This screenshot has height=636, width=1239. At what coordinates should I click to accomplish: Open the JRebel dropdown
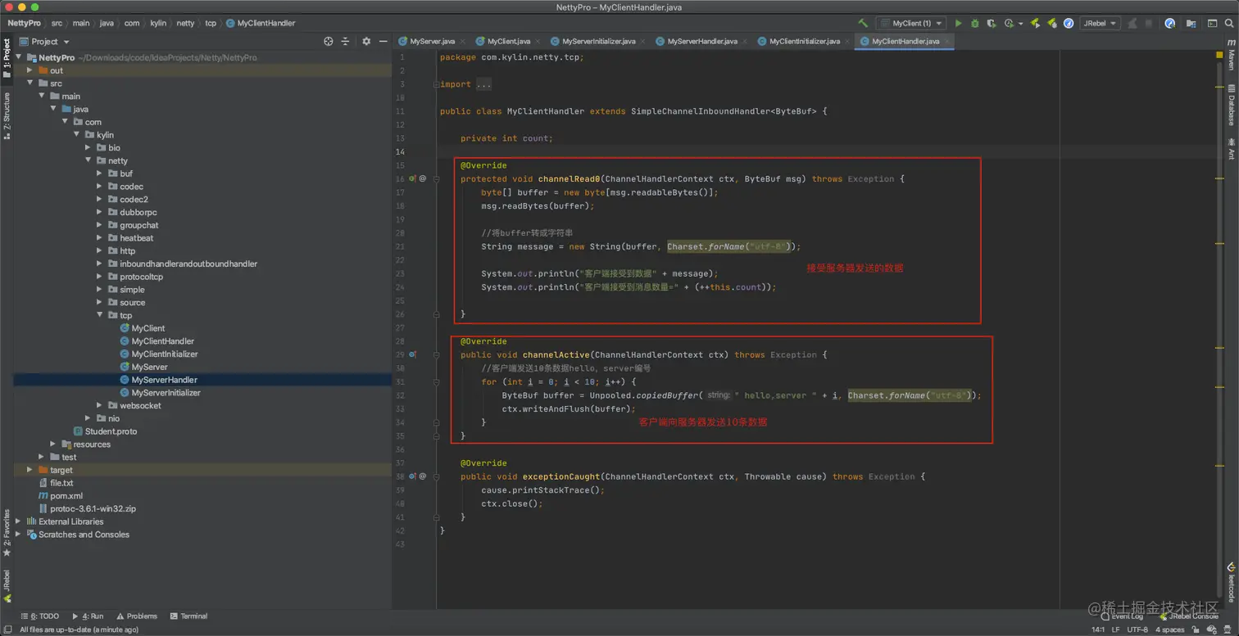tap(1099, 24)
